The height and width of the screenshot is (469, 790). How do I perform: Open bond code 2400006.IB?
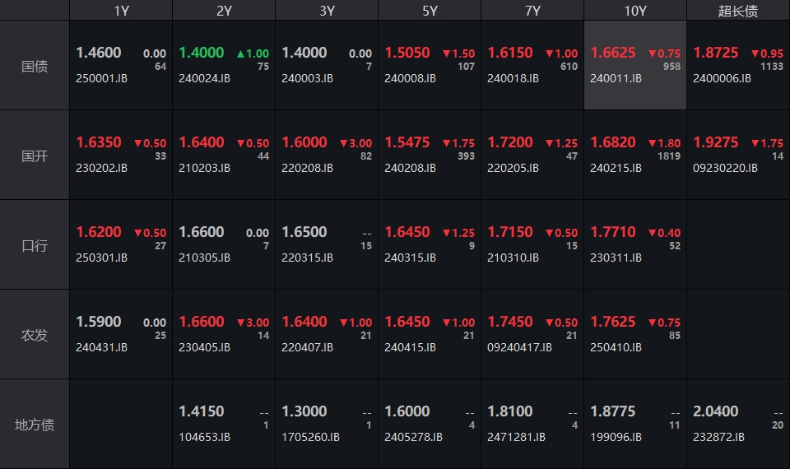[722, 79]
